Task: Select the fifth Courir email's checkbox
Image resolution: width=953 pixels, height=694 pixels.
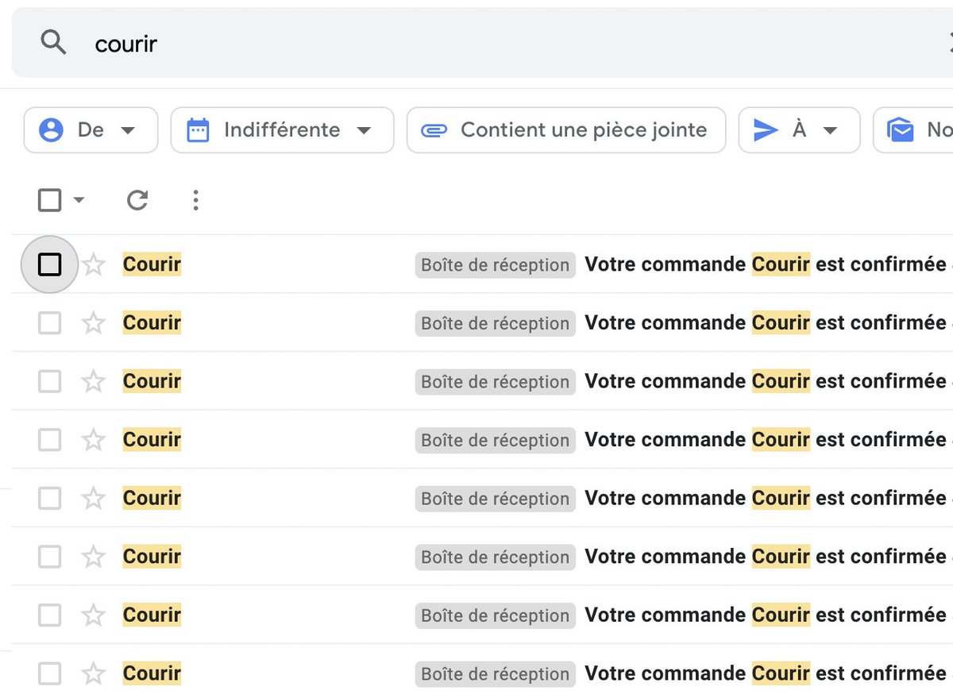Action: 50,499
